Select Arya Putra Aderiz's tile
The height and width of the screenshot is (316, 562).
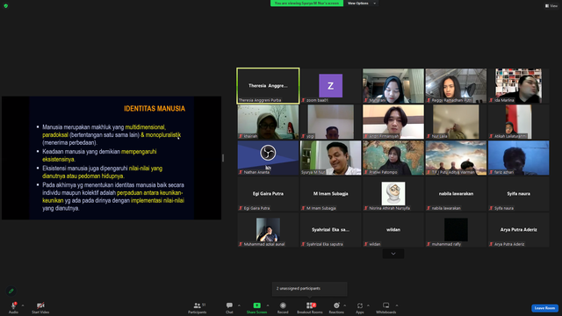click(519, 230)
